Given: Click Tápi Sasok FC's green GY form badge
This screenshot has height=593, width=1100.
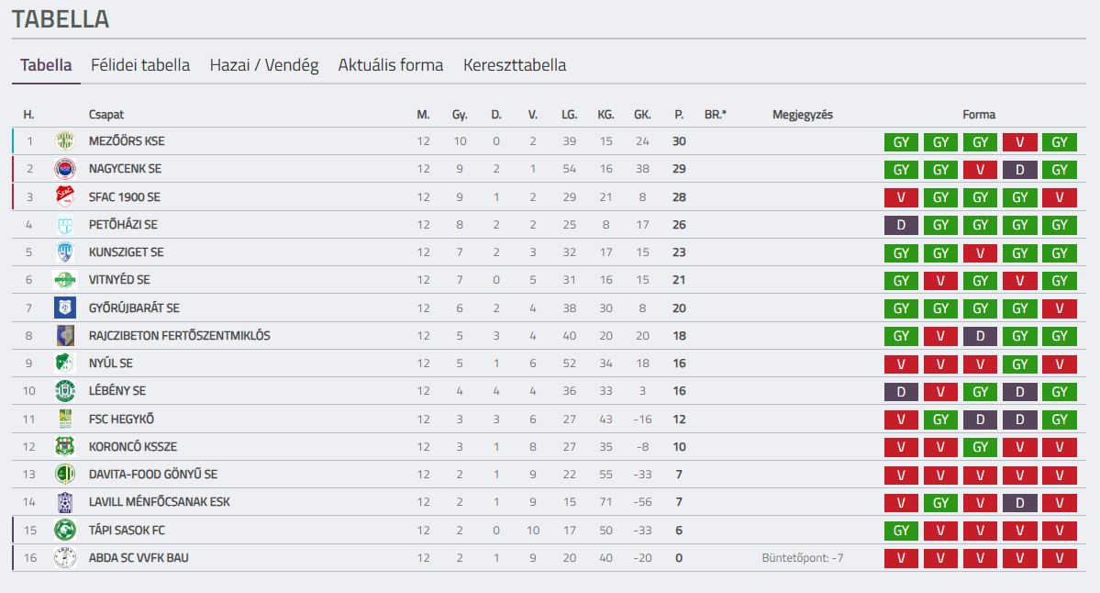Looking at the screenshot, I should [x=901, y=531].
